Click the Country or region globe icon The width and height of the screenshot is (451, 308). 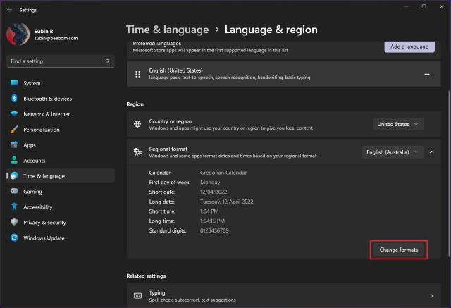click(137, 124)
